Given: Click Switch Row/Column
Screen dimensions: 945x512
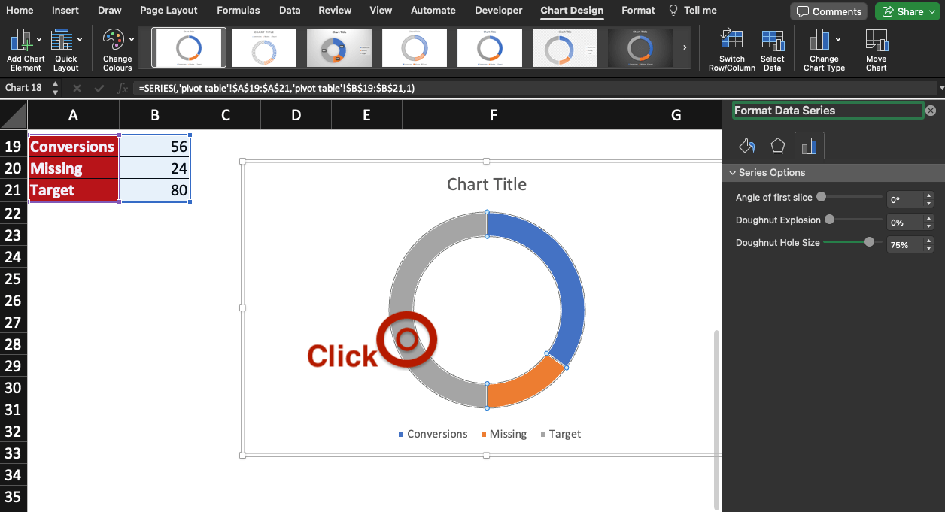Looking at the screenshot, I should (x=731, y=48).
